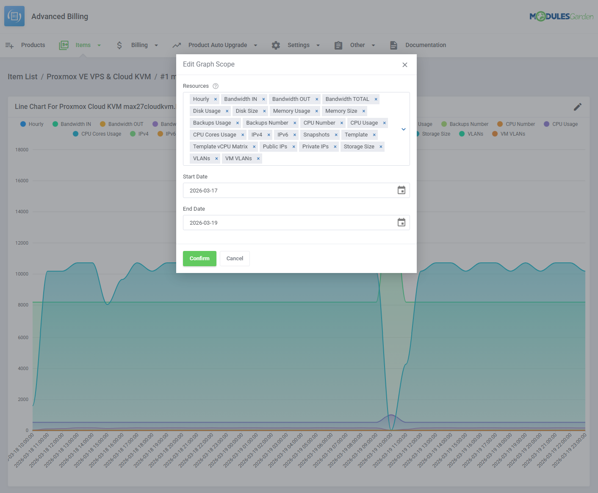Open the Resources help question-mark icon
This screenshot has width=598, height=493.
(x=216, y=86)
